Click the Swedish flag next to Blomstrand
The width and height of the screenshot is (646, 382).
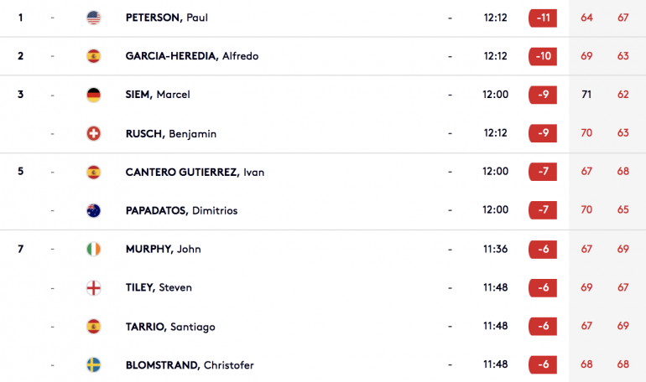pyautogui.click(x=93, y=364)
